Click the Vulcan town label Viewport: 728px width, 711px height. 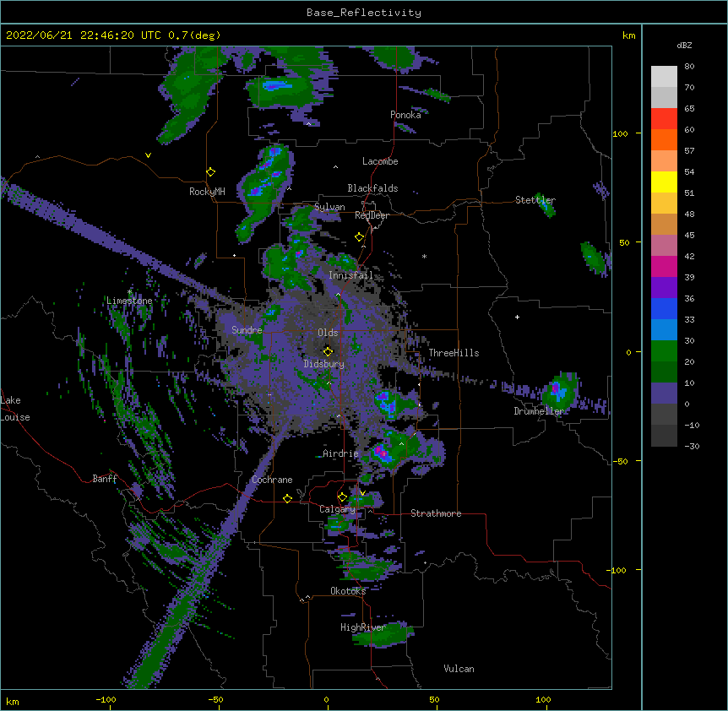point(459,669)
